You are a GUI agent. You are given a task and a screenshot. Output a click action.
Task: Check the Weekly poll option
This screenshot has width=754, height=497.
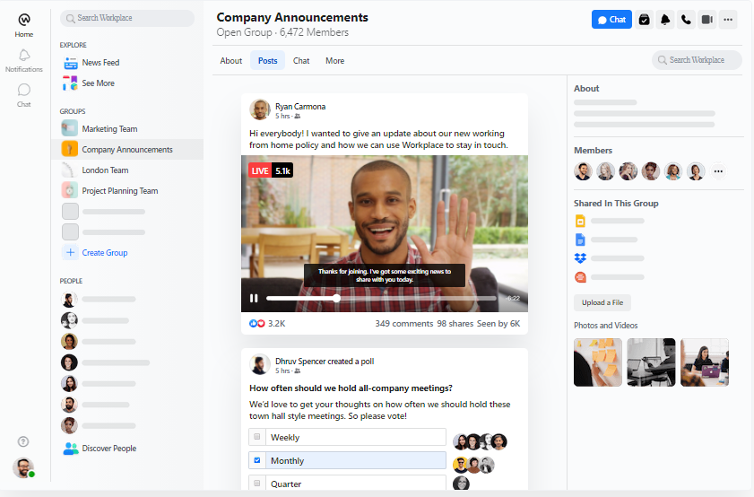click(x=257, y=437)
